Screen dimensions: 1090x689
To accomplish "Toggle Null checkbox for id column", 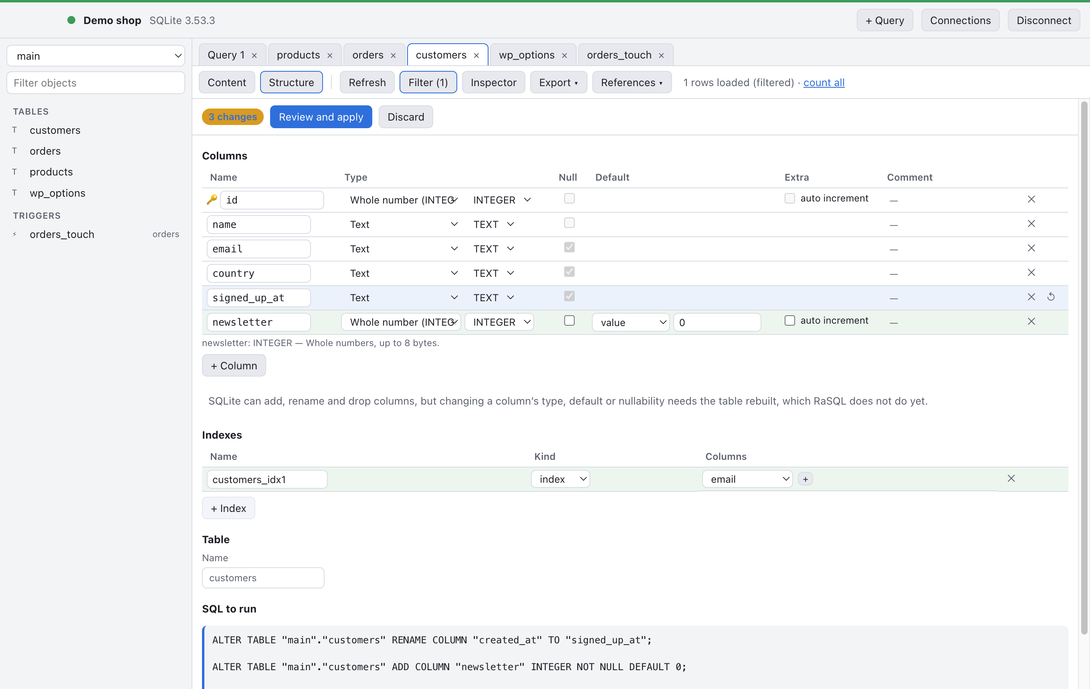I will 569,199.
